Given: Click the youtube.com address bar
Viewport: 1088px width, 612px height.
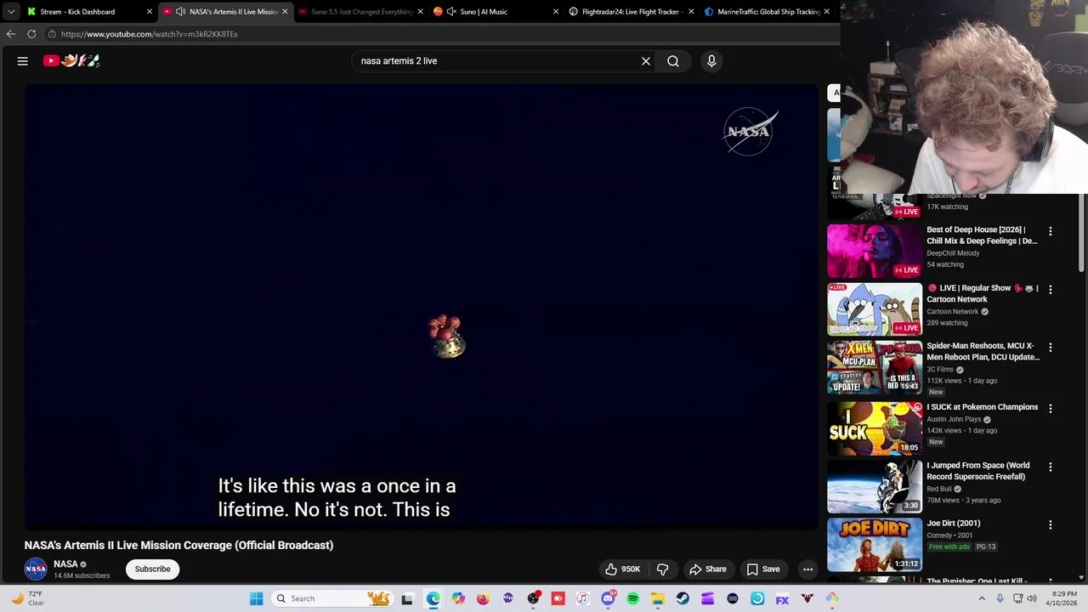Looking at the screenshot, I should tap(442, 34).
